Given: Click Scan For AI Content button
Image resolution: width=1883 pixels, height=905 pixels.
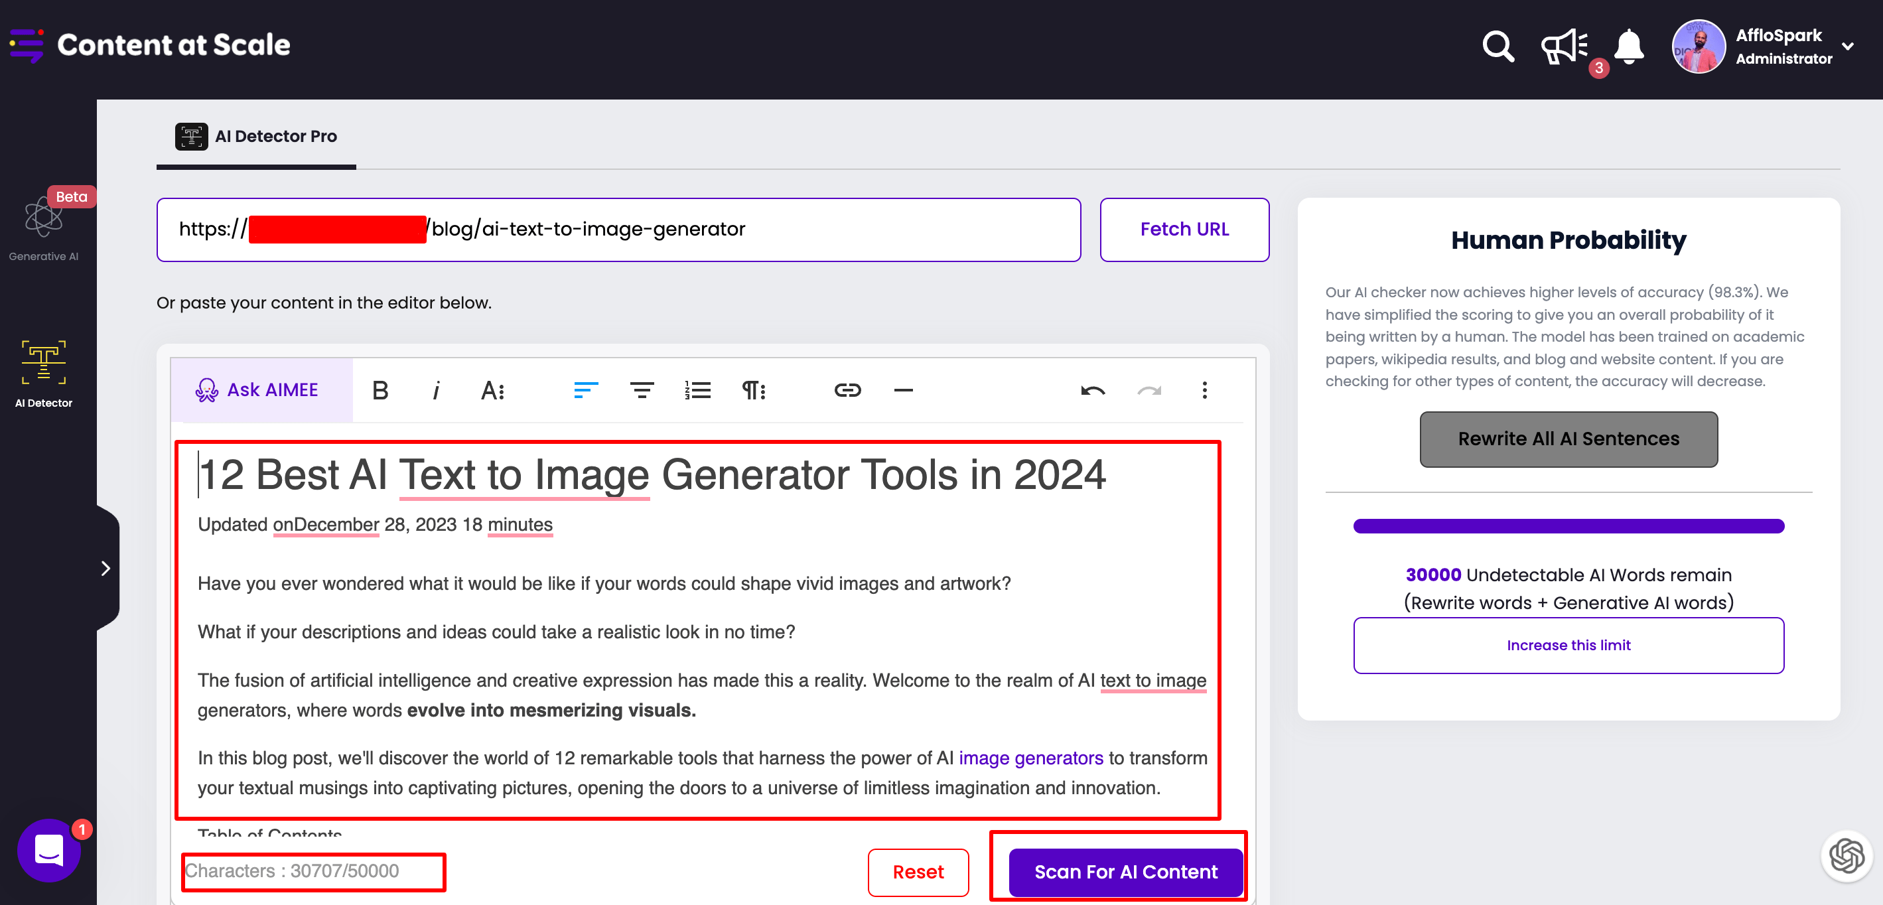Looking at the screenshot, I should coord(1125,871).
